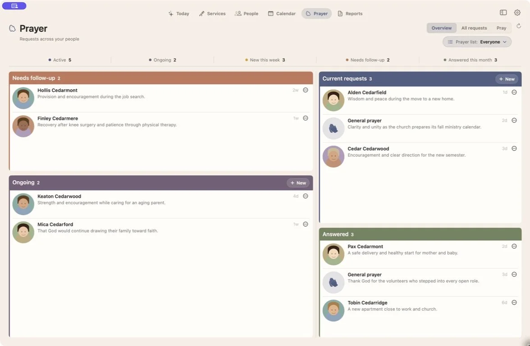Click Cedar Cedarwood's avatar
This screenshot has width=530, height=346.
pos(333,156)
